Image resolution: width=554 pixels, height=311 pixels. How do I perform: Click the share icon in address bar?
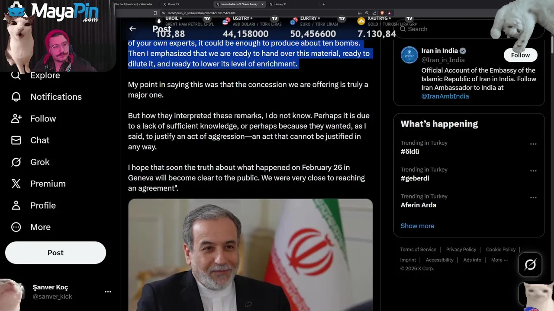pyautogui.click(x=374, y=13)
